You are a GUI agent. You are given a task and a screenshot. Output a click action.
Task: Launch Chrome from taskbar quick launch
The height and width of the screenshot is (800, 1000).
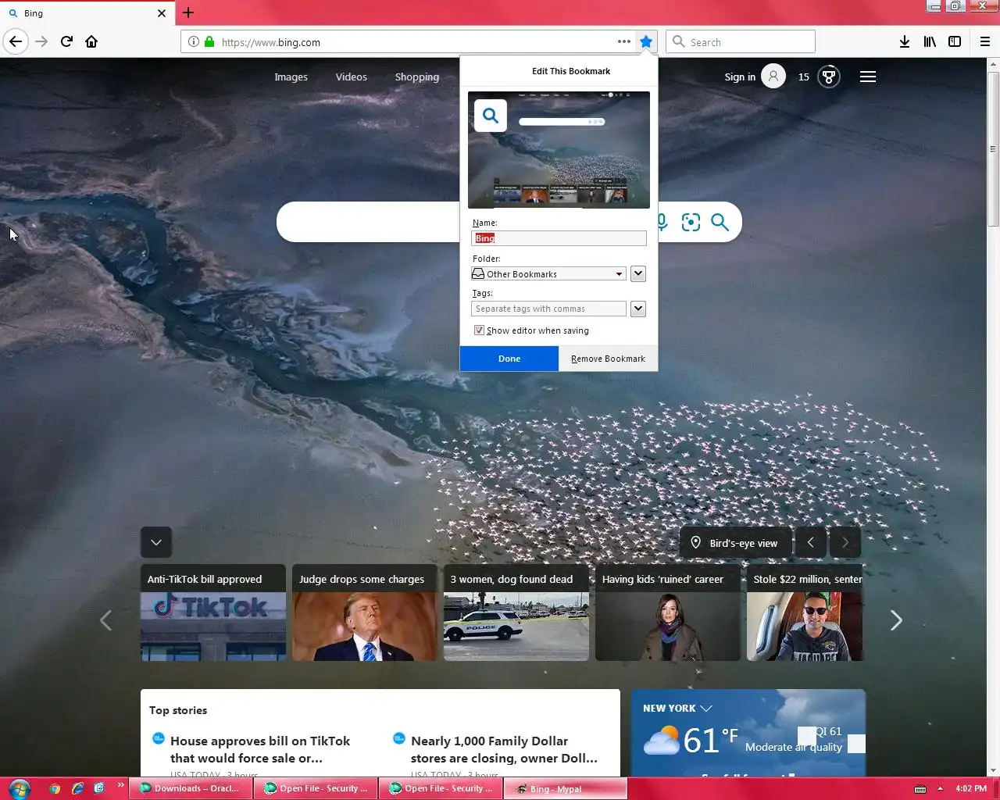pos(55,788)
